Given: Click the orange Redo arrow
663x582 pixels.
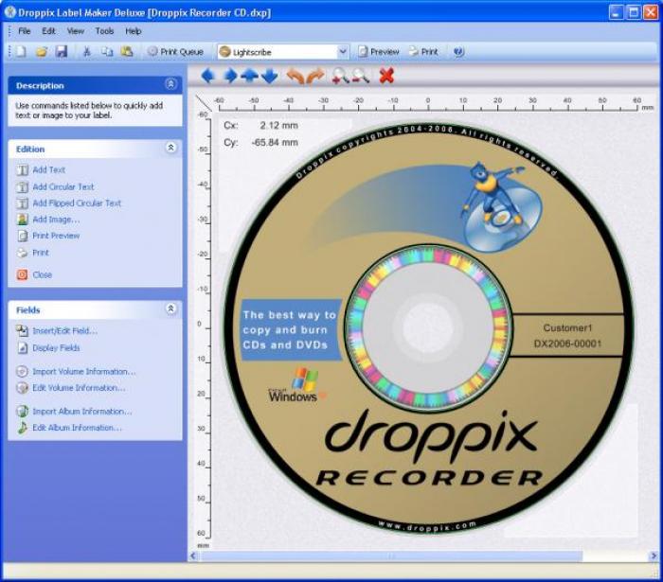Looking at the screenshot, I should tap(315, 76).
